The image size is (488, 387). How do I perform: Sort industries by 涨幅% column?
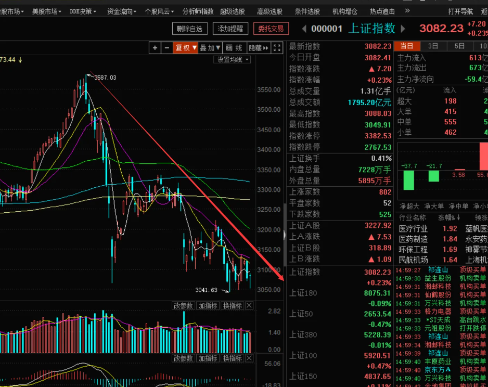tap(449, 217)
